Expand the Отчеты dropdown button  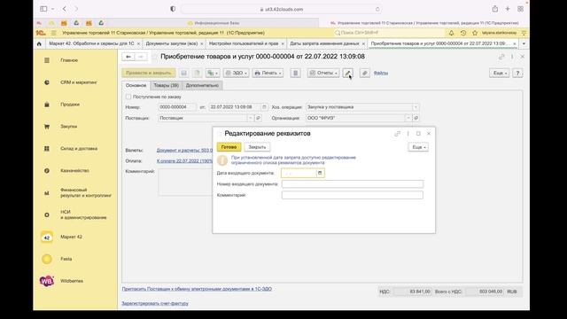click(x=323, y=73)
